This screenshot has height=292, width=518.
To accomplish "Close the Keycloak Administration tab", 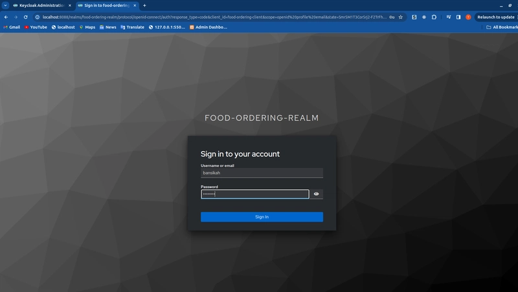I will tap(70, 6).
